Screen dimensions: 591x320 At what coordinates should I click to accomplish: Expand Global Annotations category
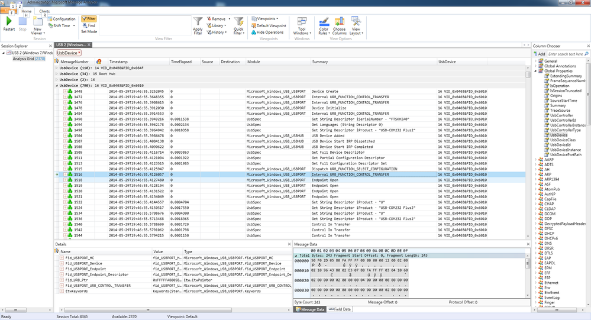point(535,66)
